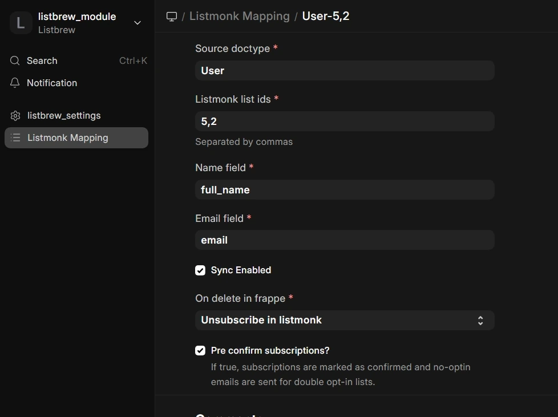The height and width of the screenshot is (417, 558).
Task: Click the Separated by commas hint text
Action: pos(244,141)
